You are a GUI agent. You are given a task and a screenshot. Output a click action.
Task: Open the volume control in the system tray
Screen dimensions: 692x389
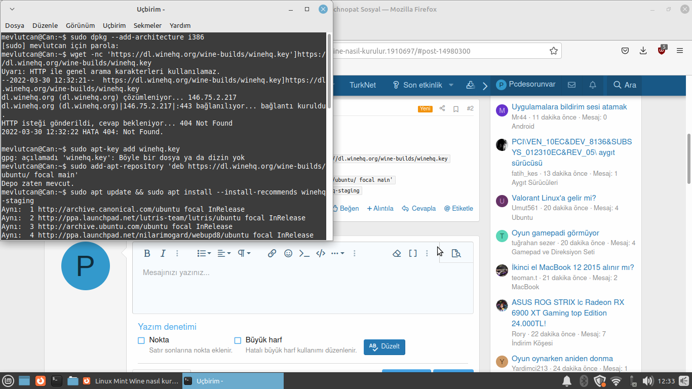click(x=647, y=381)
